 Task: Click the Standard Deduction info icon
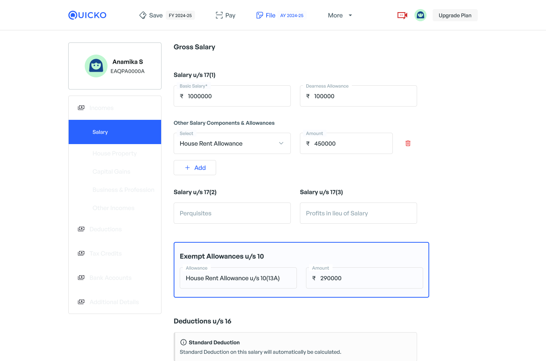184,342
